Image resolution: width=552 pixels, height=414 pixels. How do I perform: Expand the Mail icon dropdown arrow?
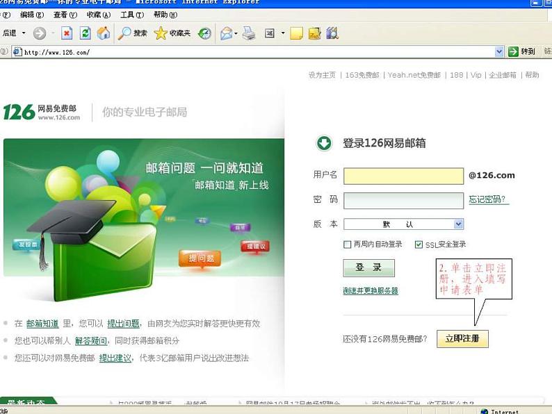(x=236, y=33)
